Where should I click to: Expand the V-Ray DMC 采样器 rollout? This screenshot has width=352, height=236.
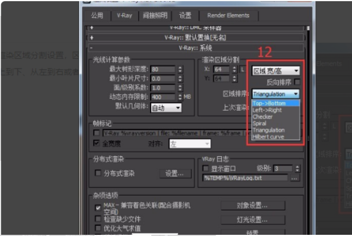coord(195,28)
